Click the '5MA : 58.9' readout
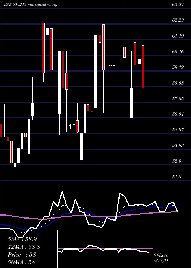 click(x=22, y=239)
